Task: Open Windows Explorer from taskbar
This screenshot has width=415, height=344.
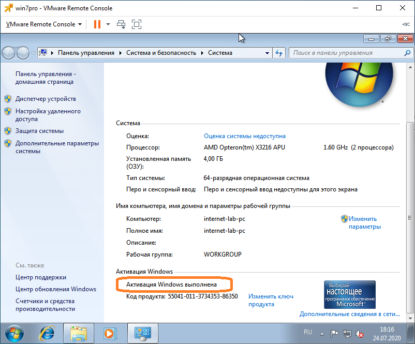Action: pos(79,333)
